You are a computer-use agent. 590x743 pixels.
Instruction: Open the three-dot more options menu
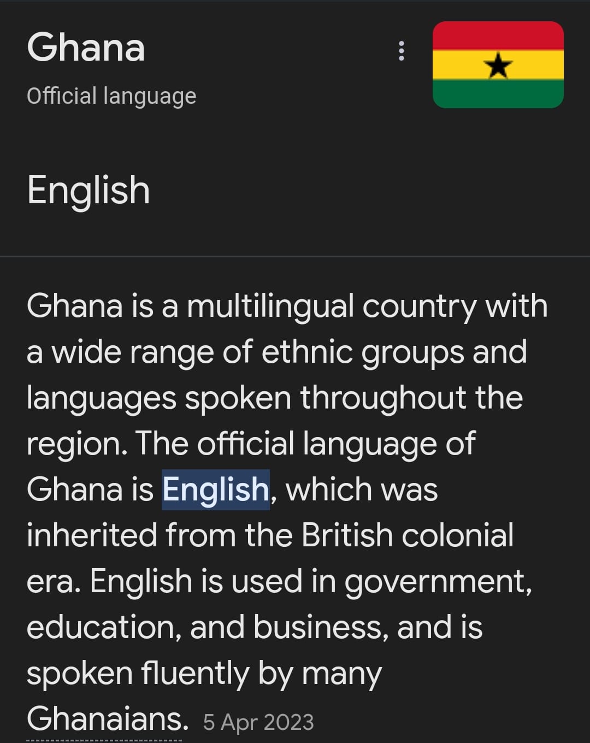[x=402, y=51]
